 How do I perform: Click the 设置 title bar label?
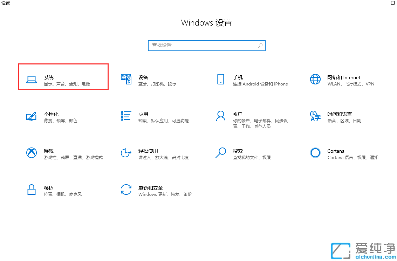pyautogui.click(x=6, y=3)
